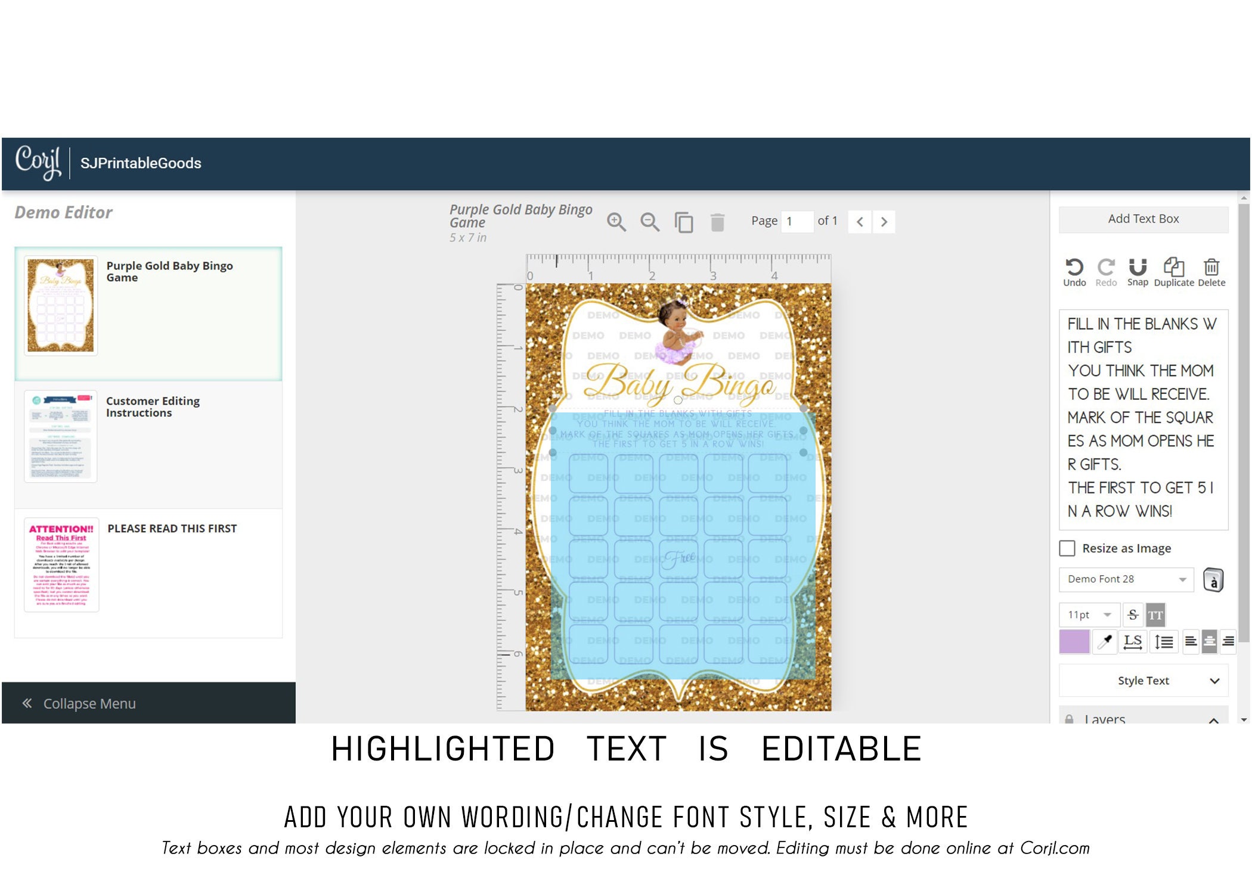Screen dimensions: 1252x894
Task: Open the 11pt font size dropdown
Action: tap(1089, 614)
